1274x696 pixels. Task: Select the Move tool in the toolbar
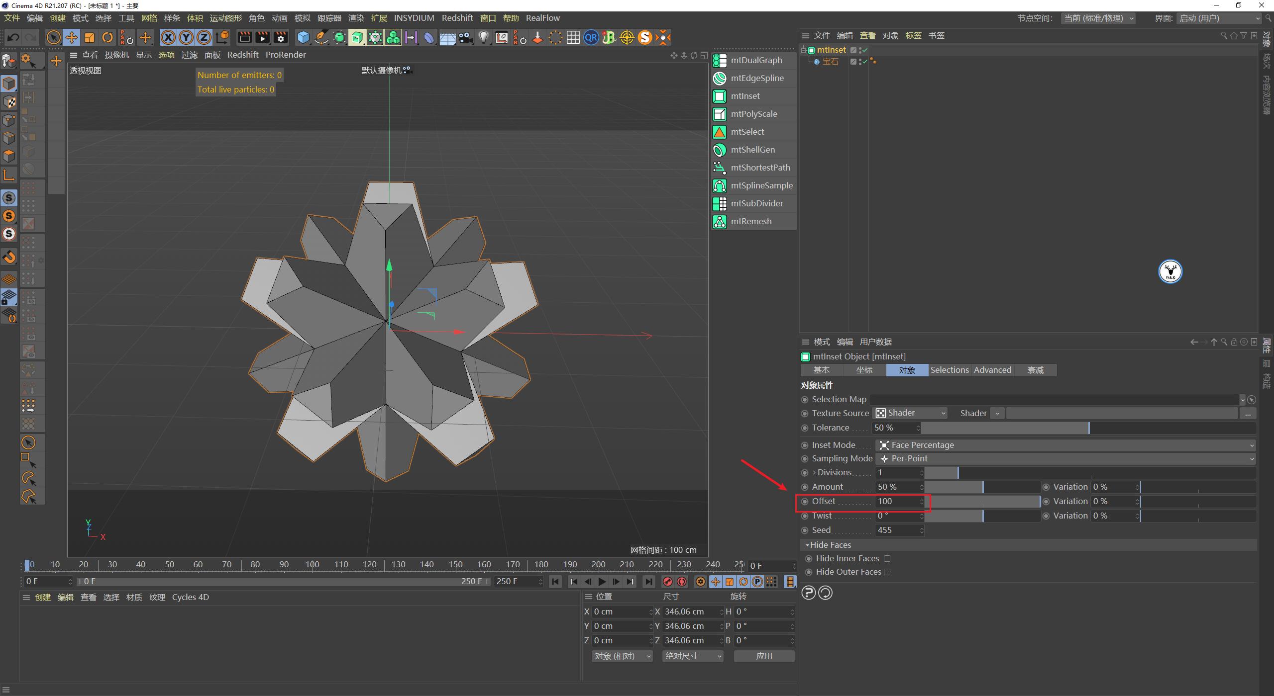click(71, 37)
